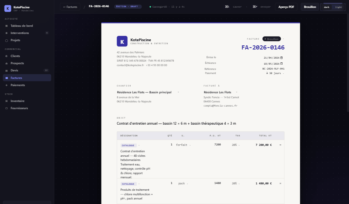Click the Prospects sidebar icon
The width and height of the screenshot is (349, 204).
coord(6,63)
